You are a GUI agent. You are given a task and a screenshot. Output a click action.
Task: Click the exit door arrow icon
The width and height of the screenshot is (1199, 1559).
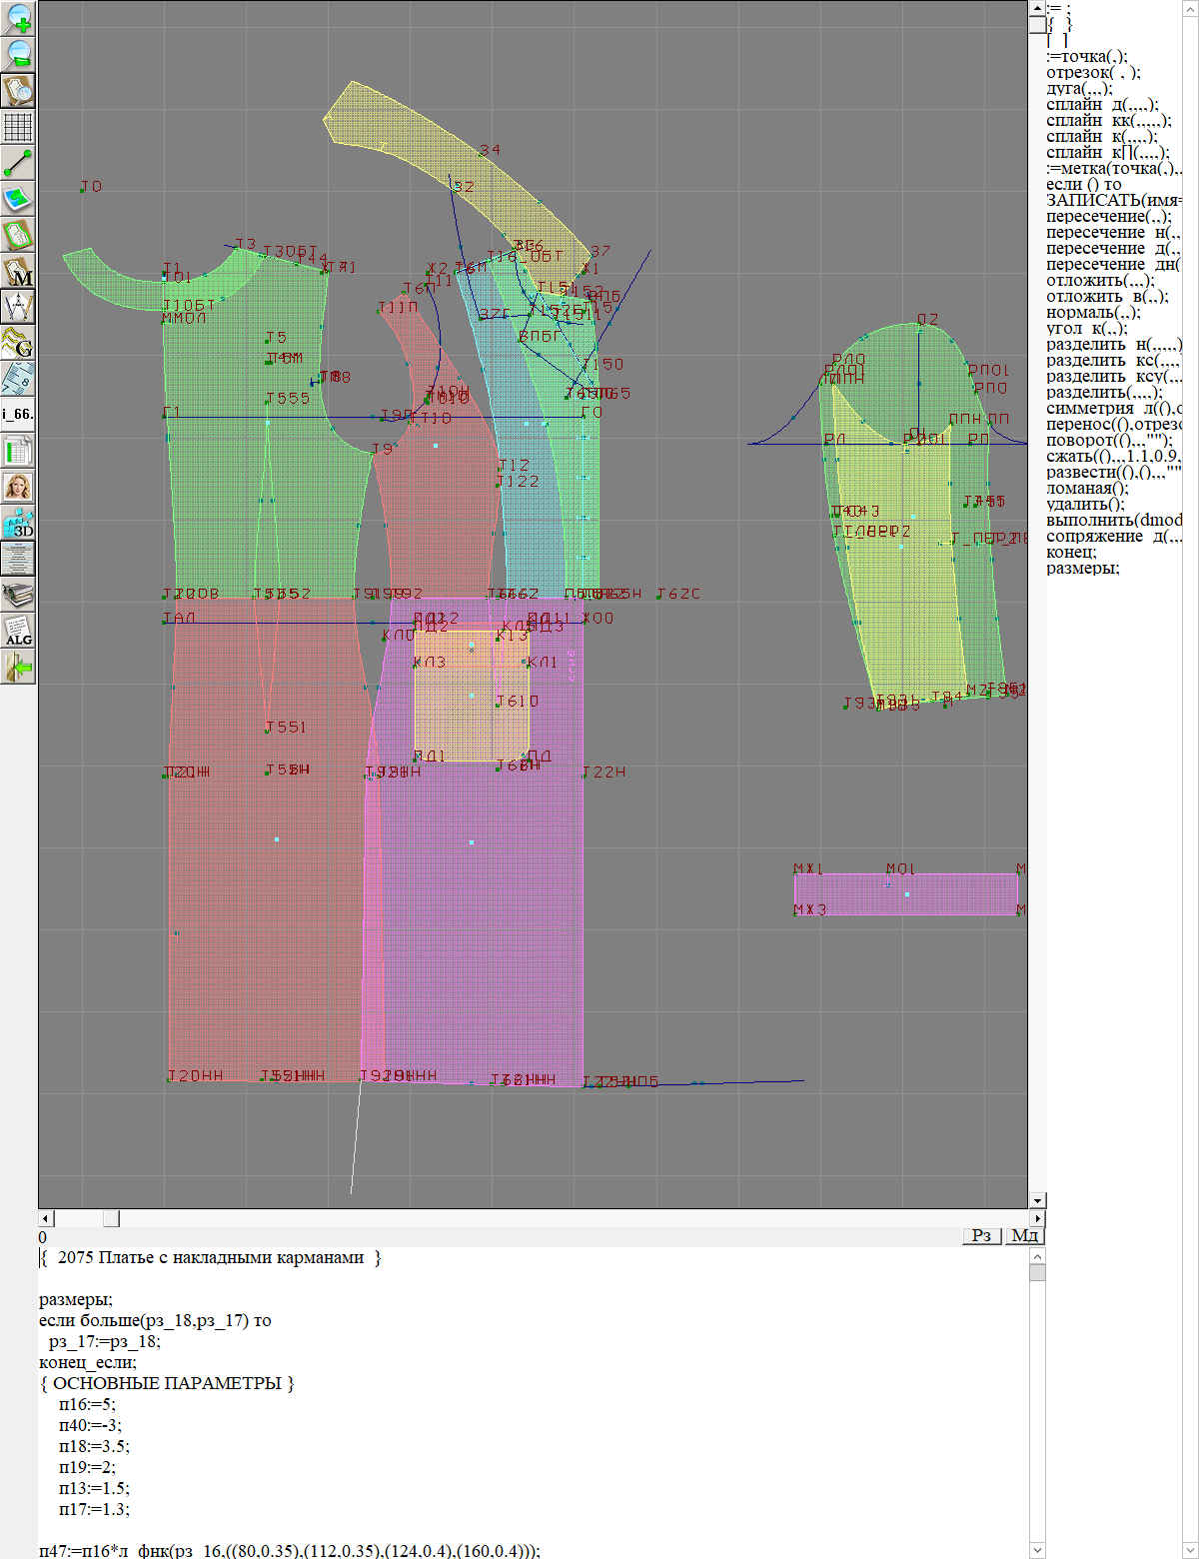[19, 666]
